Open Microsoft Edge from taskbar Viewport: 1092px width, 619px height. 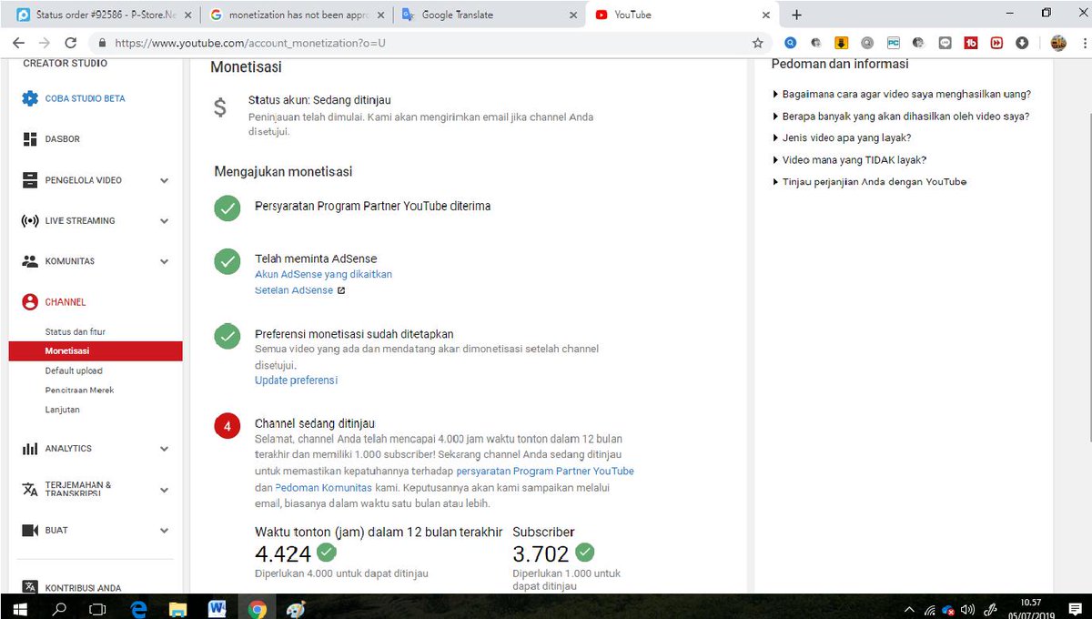click(139, 608)
